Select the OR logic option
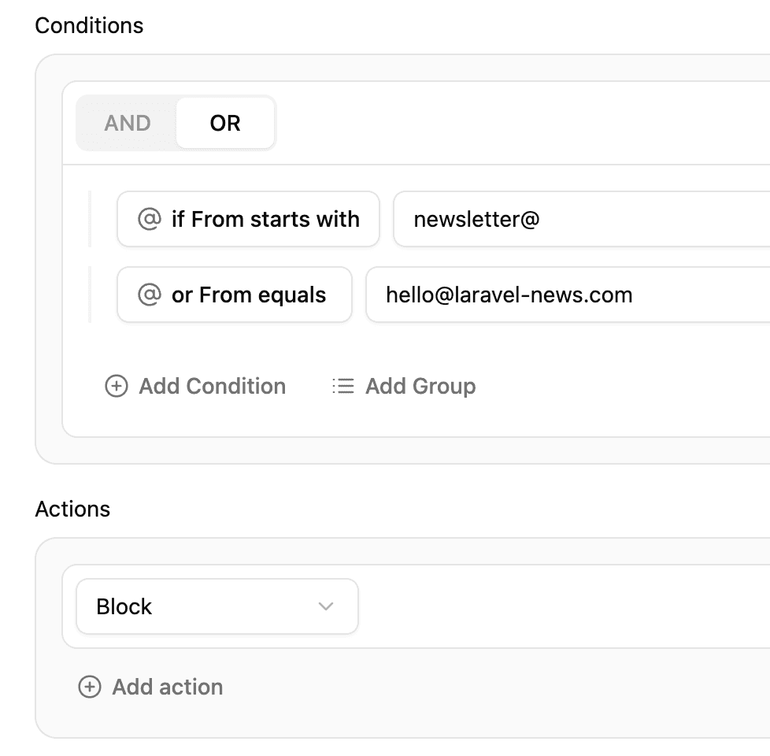 click(x=225, y=123)
